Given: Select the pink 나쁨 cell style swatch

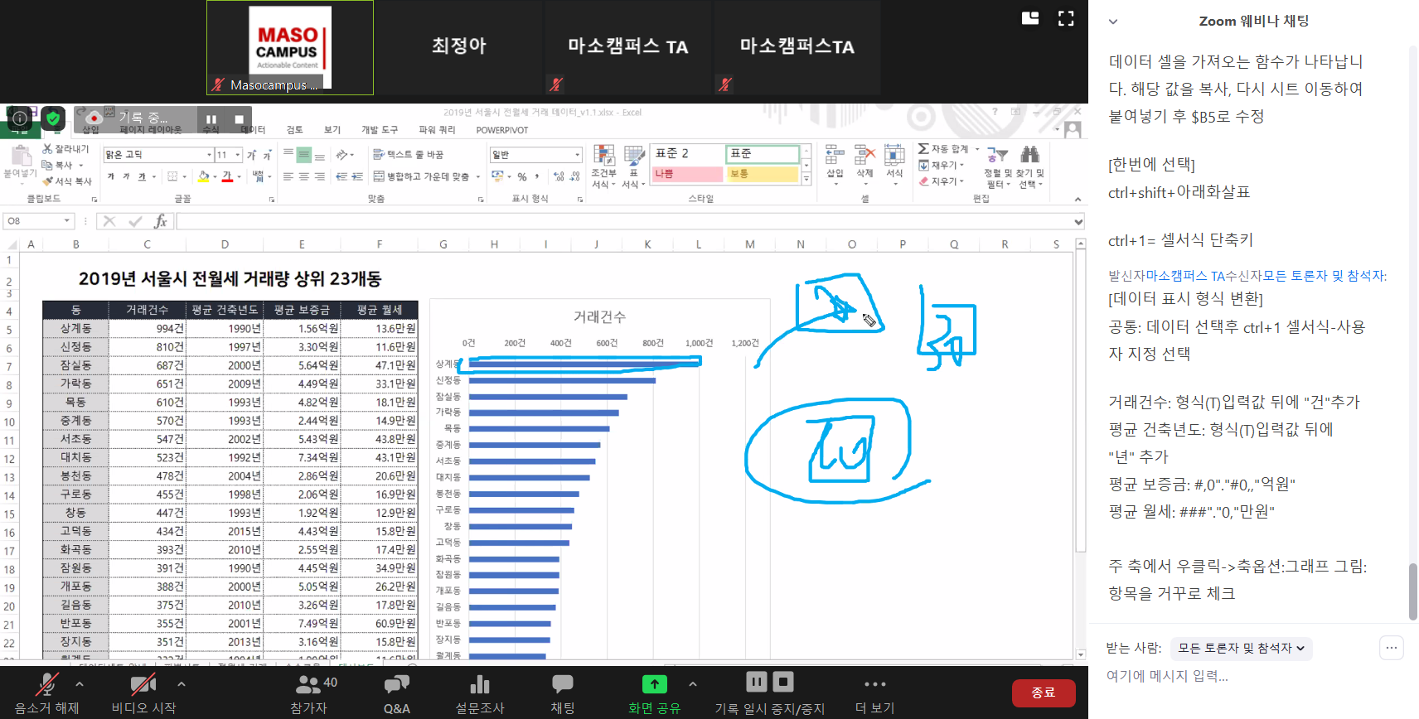Looking at the screenshot, I should click(x=687, y=174).
